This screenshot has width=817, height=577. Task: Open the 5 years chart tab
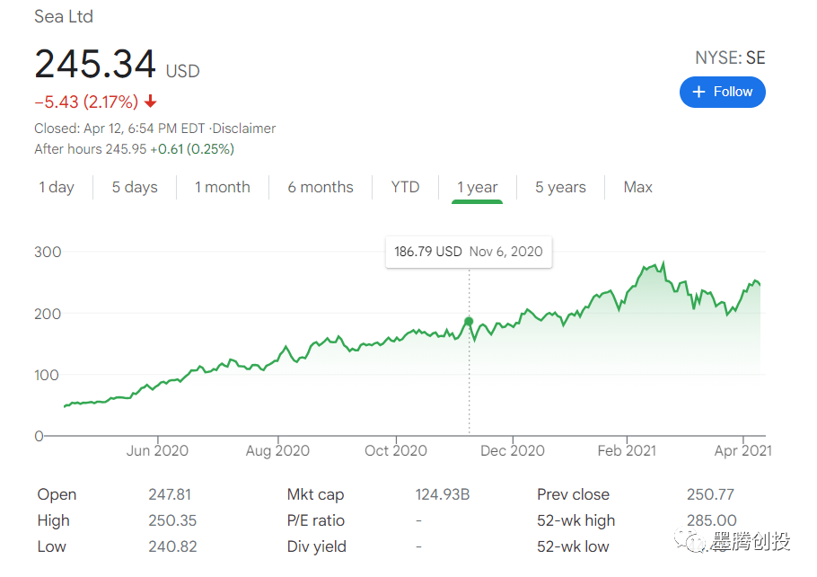click(560, 187)
